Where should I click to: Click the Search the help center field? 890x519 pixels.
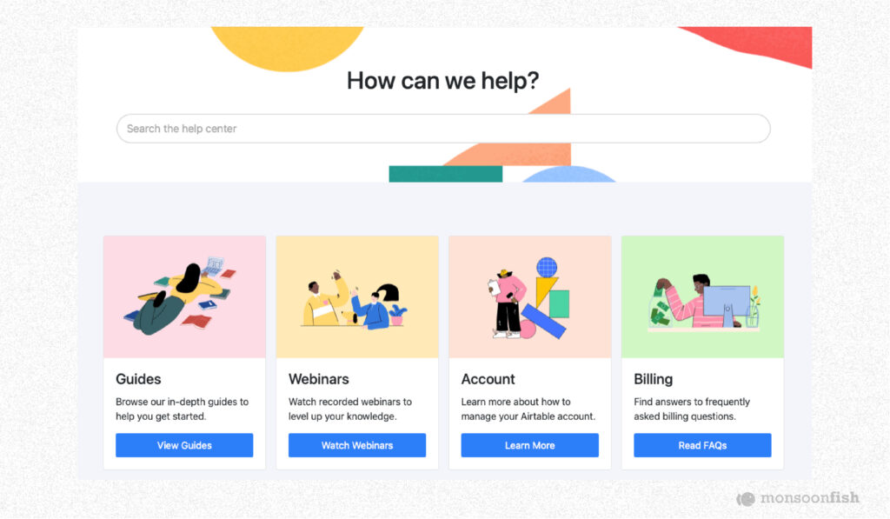pos(443,129)
